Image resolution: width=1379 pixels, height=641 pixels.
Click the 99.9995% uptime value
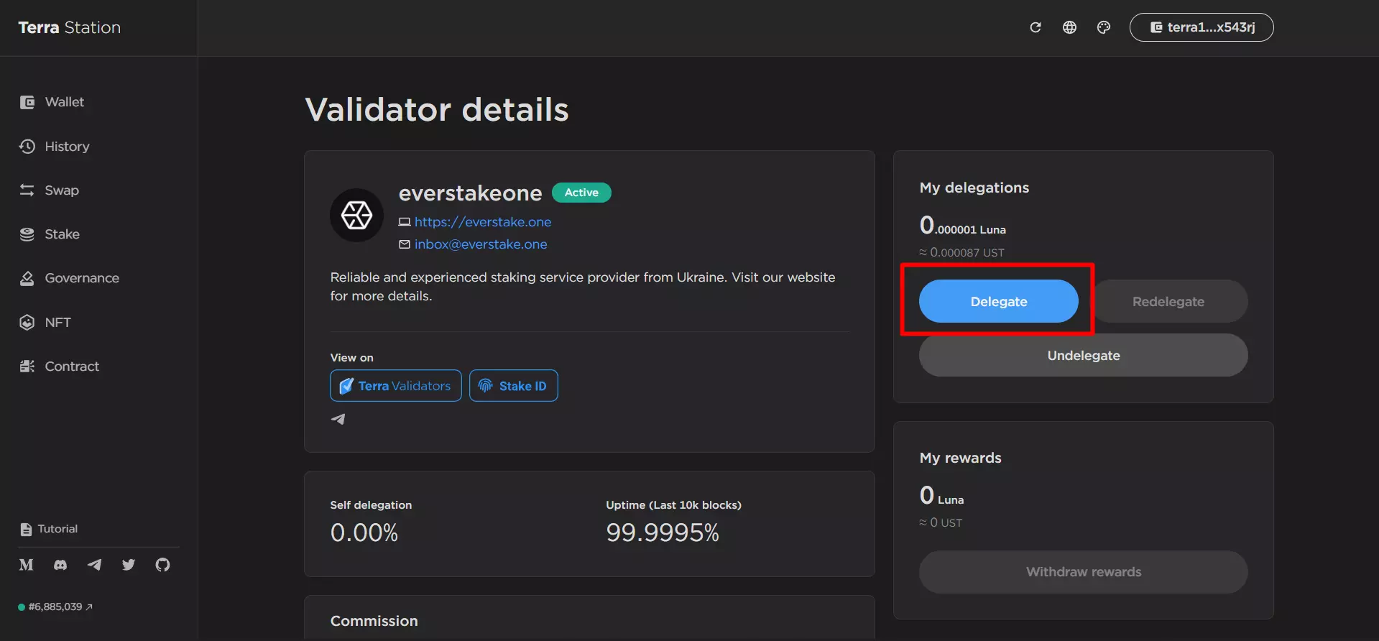(x=663, y=532)
